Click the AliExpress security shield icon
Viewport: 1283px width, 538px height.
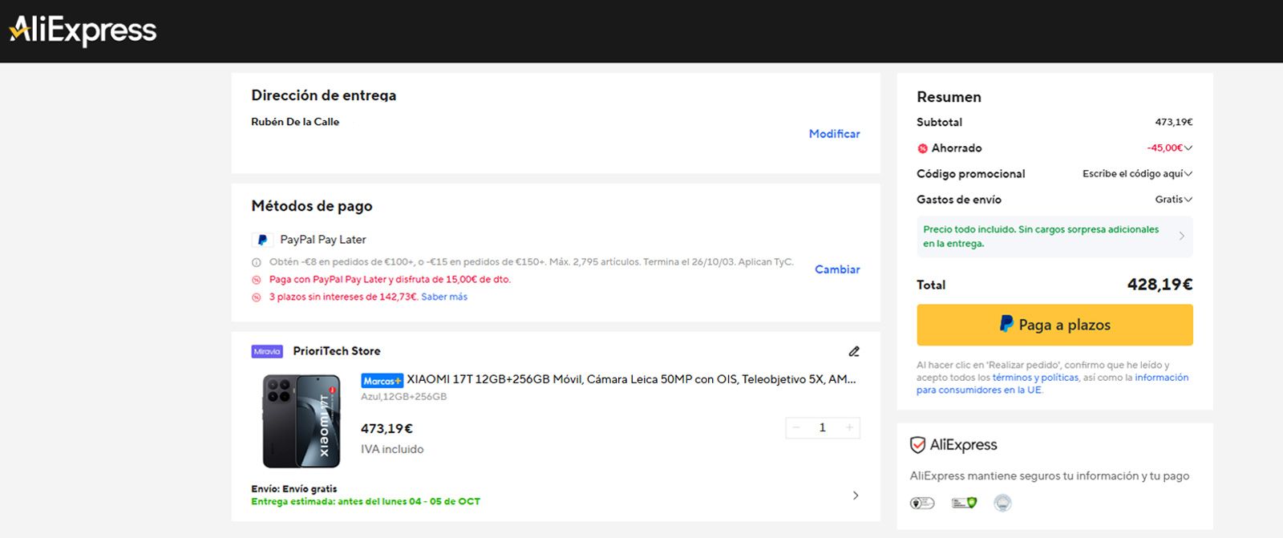pos(917,445)
